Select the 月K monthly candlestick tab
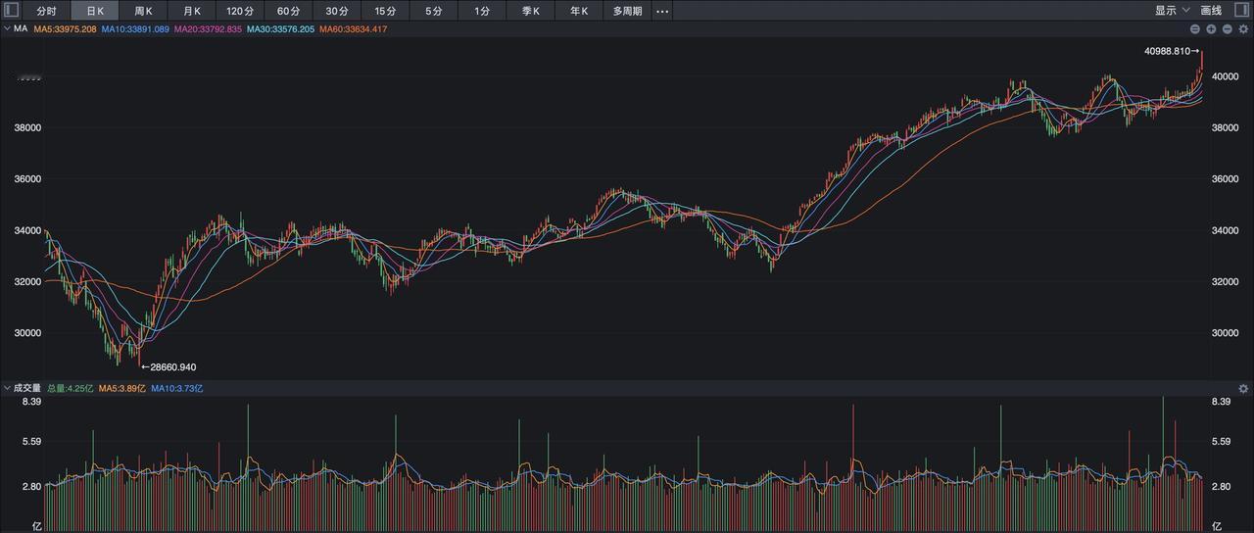This screenshot has width=1254, height=533. pyautogui.click(x=192, y=11)
